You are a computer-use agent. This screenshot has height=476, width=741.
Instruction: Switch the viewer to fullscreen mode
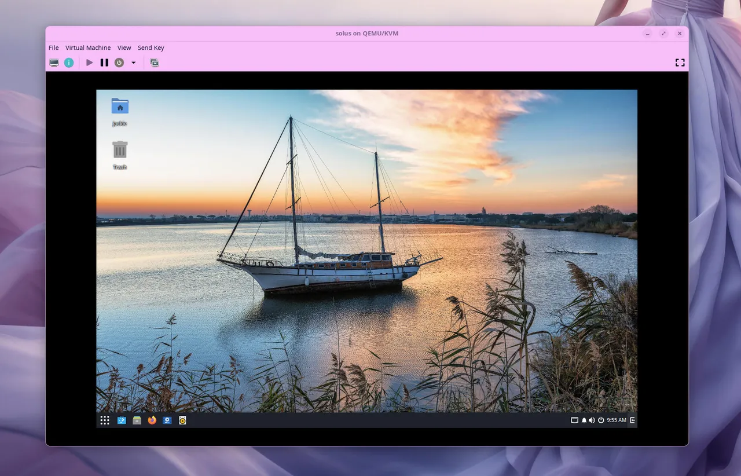point(680,63)
